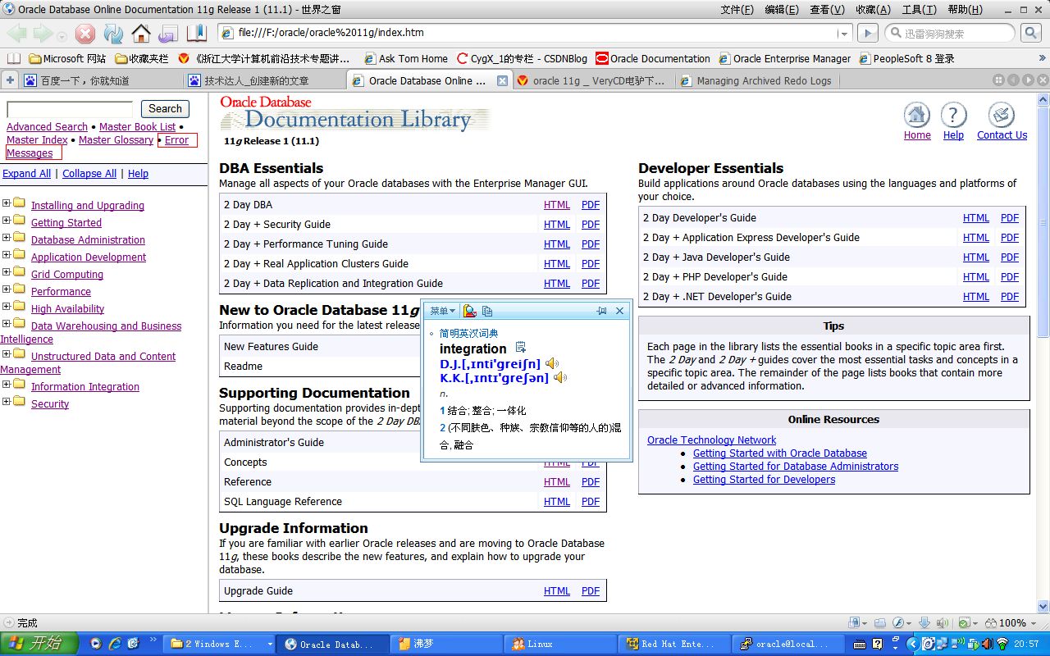Click the undo closed tab icon
Screen dimensions: 1050x656
tap(168, 34)
